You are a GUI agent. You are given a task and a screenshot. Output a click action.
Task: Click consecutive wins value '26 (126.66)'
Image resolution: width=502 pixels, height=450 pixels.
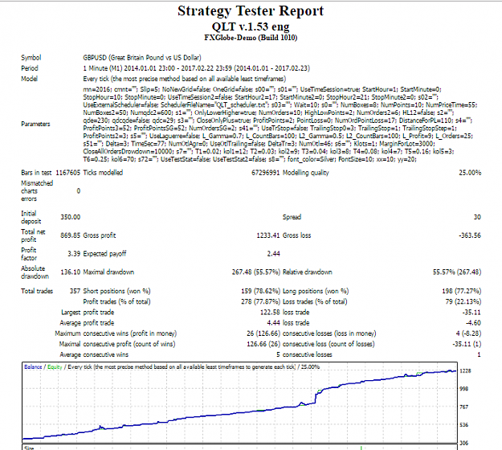(x=263, y=333)
